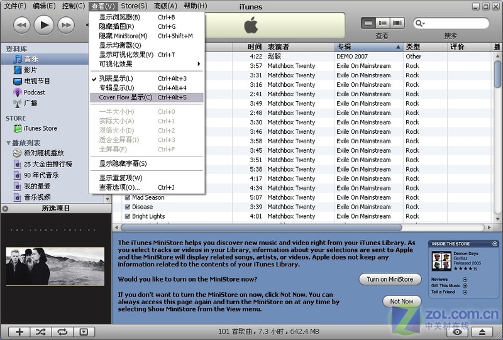Choose 专辑显示(U) menu item

[146, 88]
